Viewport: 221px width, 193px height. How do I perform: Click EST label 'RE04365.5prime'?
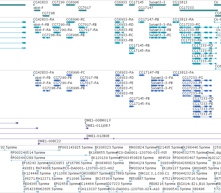pyautogui.click(x=36, y=184)
